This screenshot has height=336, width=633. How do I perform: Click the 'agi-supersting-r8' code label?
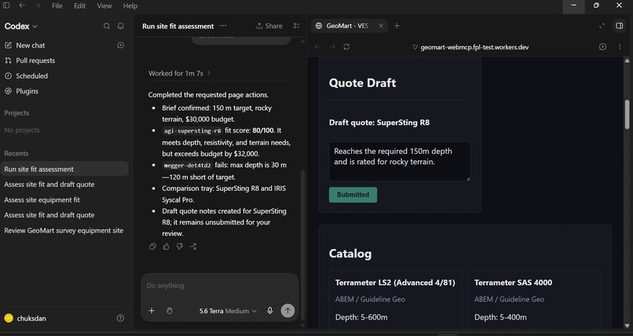click(192, 131)
